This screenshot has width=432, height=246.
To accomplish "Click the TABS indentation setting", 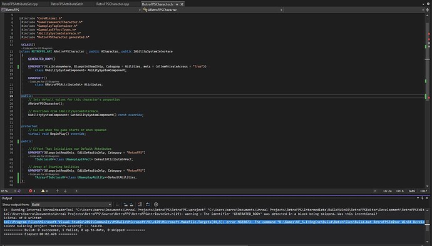I will (411, 191).
